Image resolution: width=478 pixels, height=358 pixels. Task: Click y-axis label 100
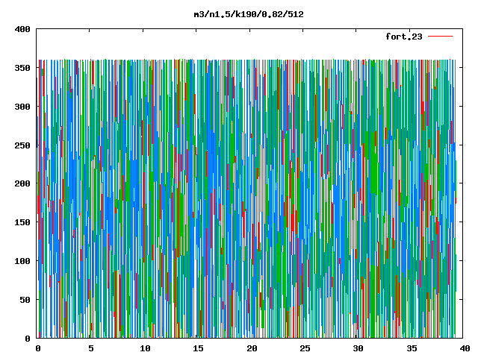(22, 261)
